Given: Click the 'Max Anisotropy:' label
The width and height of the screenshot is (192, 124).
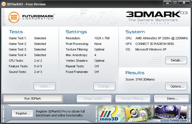Looking at the screenshot, I should tap(77, 55).
